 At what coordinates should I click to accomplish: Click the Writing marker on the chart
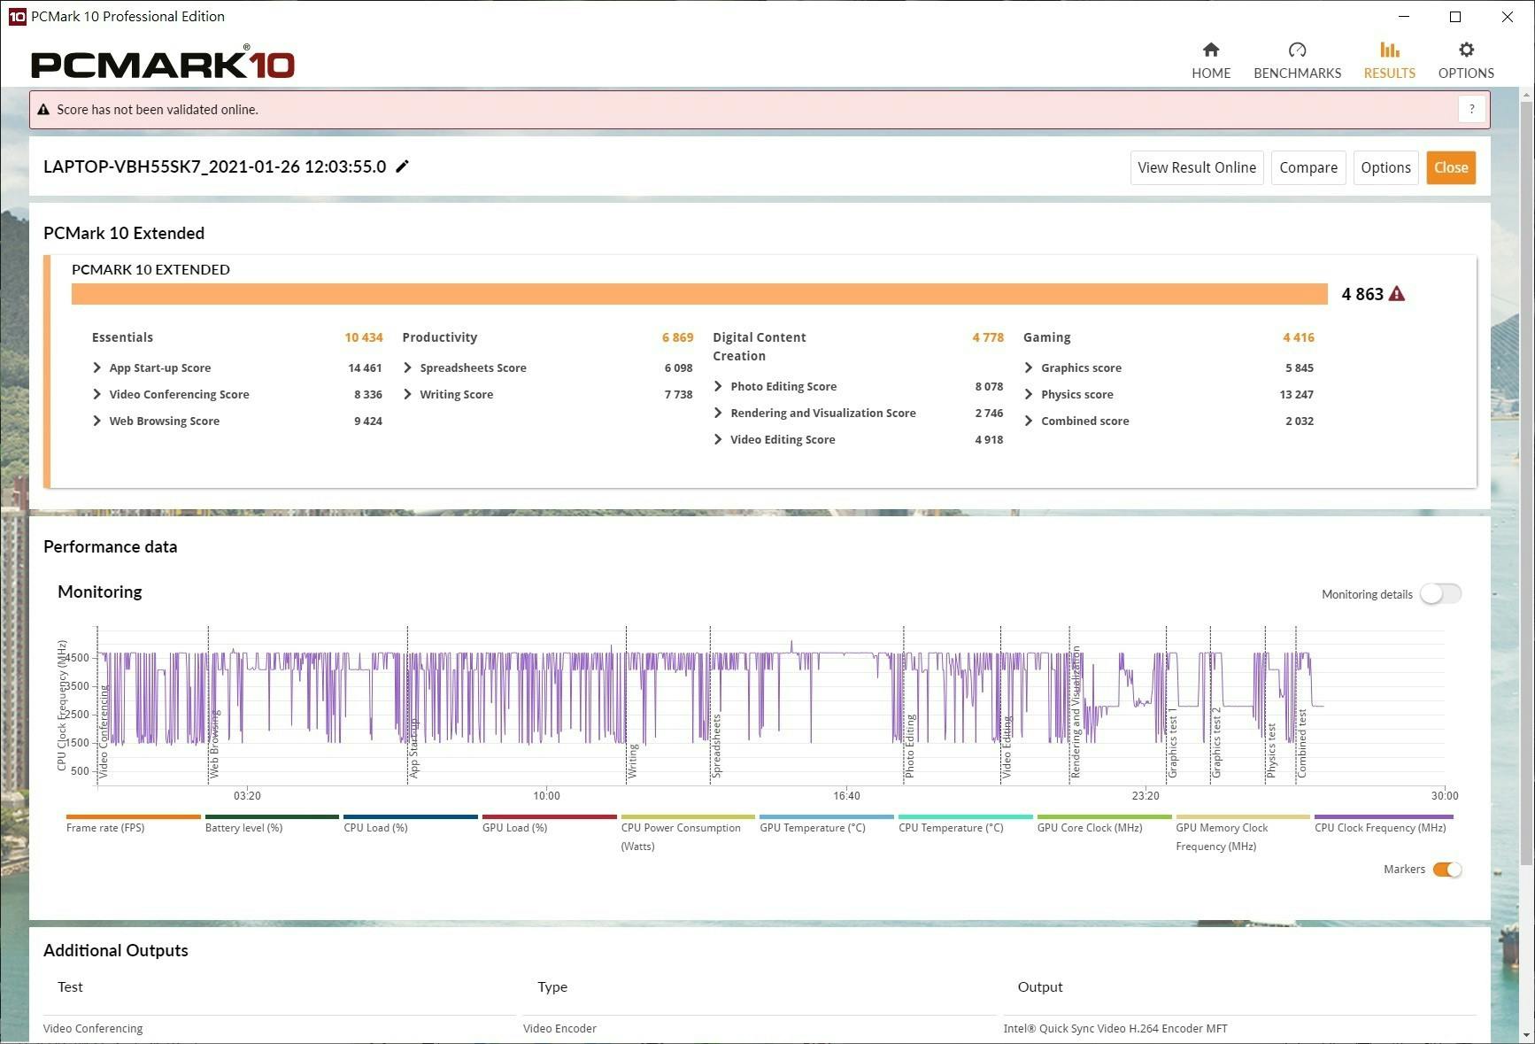tap(633, 762)
